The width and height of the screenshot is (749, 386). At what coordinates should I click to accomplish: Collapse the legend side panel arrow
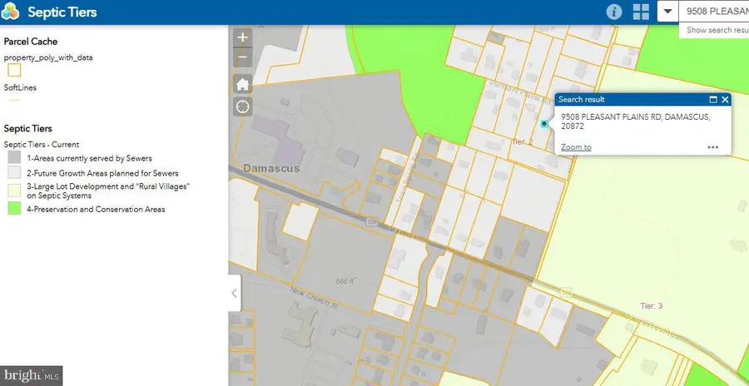coord(235,293)
